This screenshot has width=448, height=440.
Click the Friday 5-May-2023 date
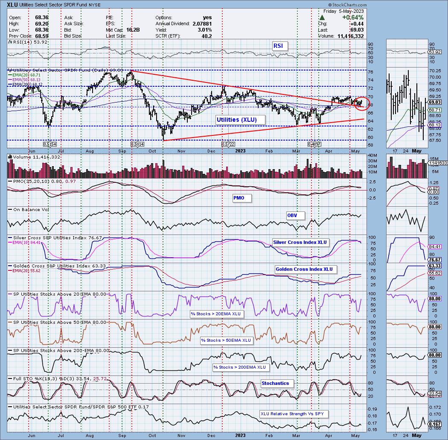pyautogui.click(x=343, y=11)
